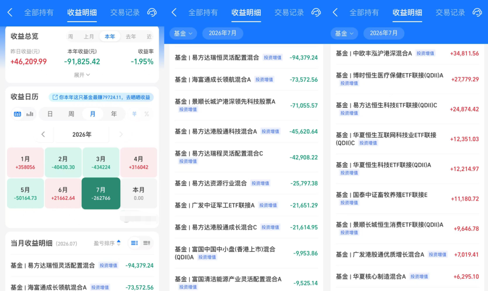Select 本月 0.00 calendar cell
The image size is (488, 291).
coord(139,194)
